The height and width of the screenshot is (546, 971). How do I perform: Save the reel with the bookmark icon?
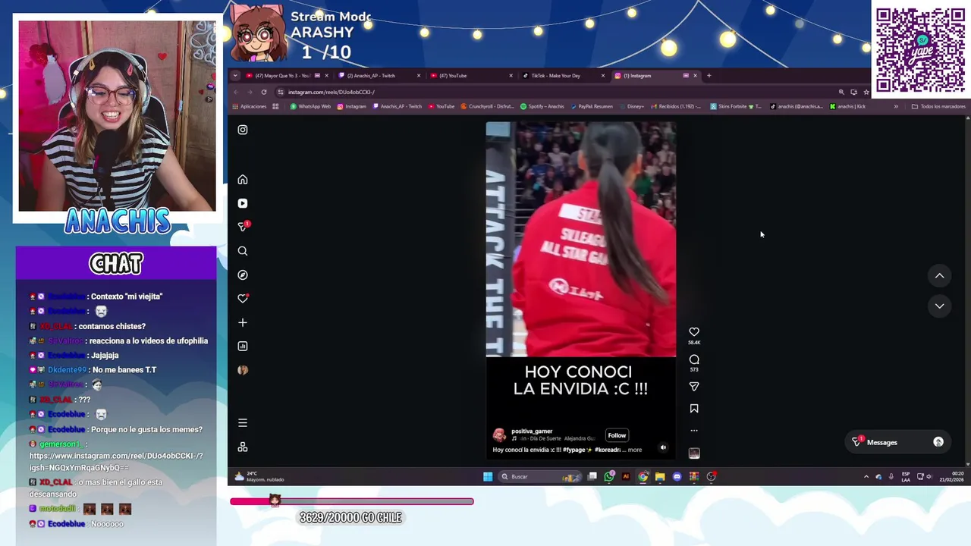(694, 409)
